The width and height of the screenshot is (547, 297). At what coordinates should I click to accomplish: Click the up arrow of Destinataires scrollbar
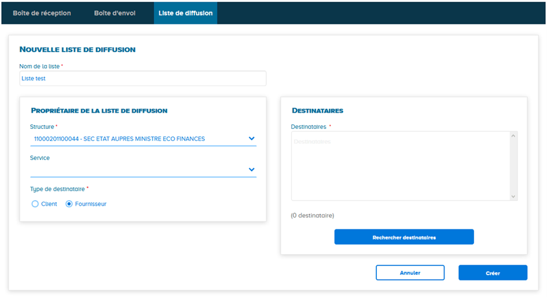point(513,136)
